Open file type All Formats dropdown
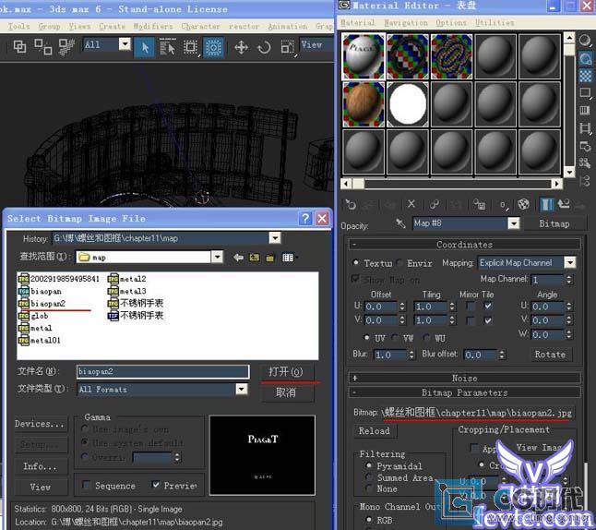The height and width of the screenshot is (530, 596). pyautogui.click(x=242, y=389)
